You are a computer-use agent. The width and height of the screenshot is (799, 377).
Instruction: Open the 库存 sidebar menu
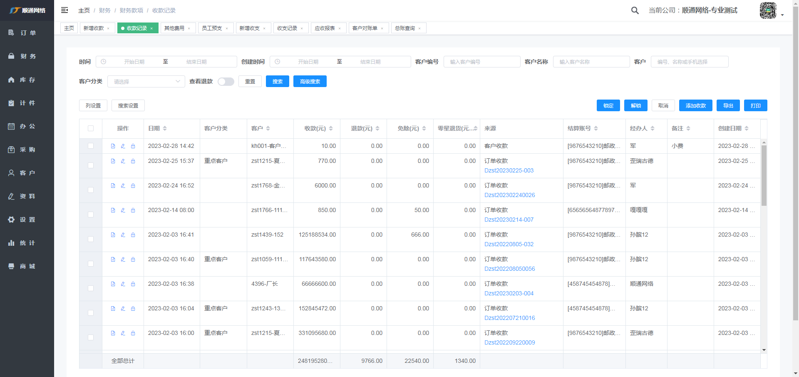(27, 80)
